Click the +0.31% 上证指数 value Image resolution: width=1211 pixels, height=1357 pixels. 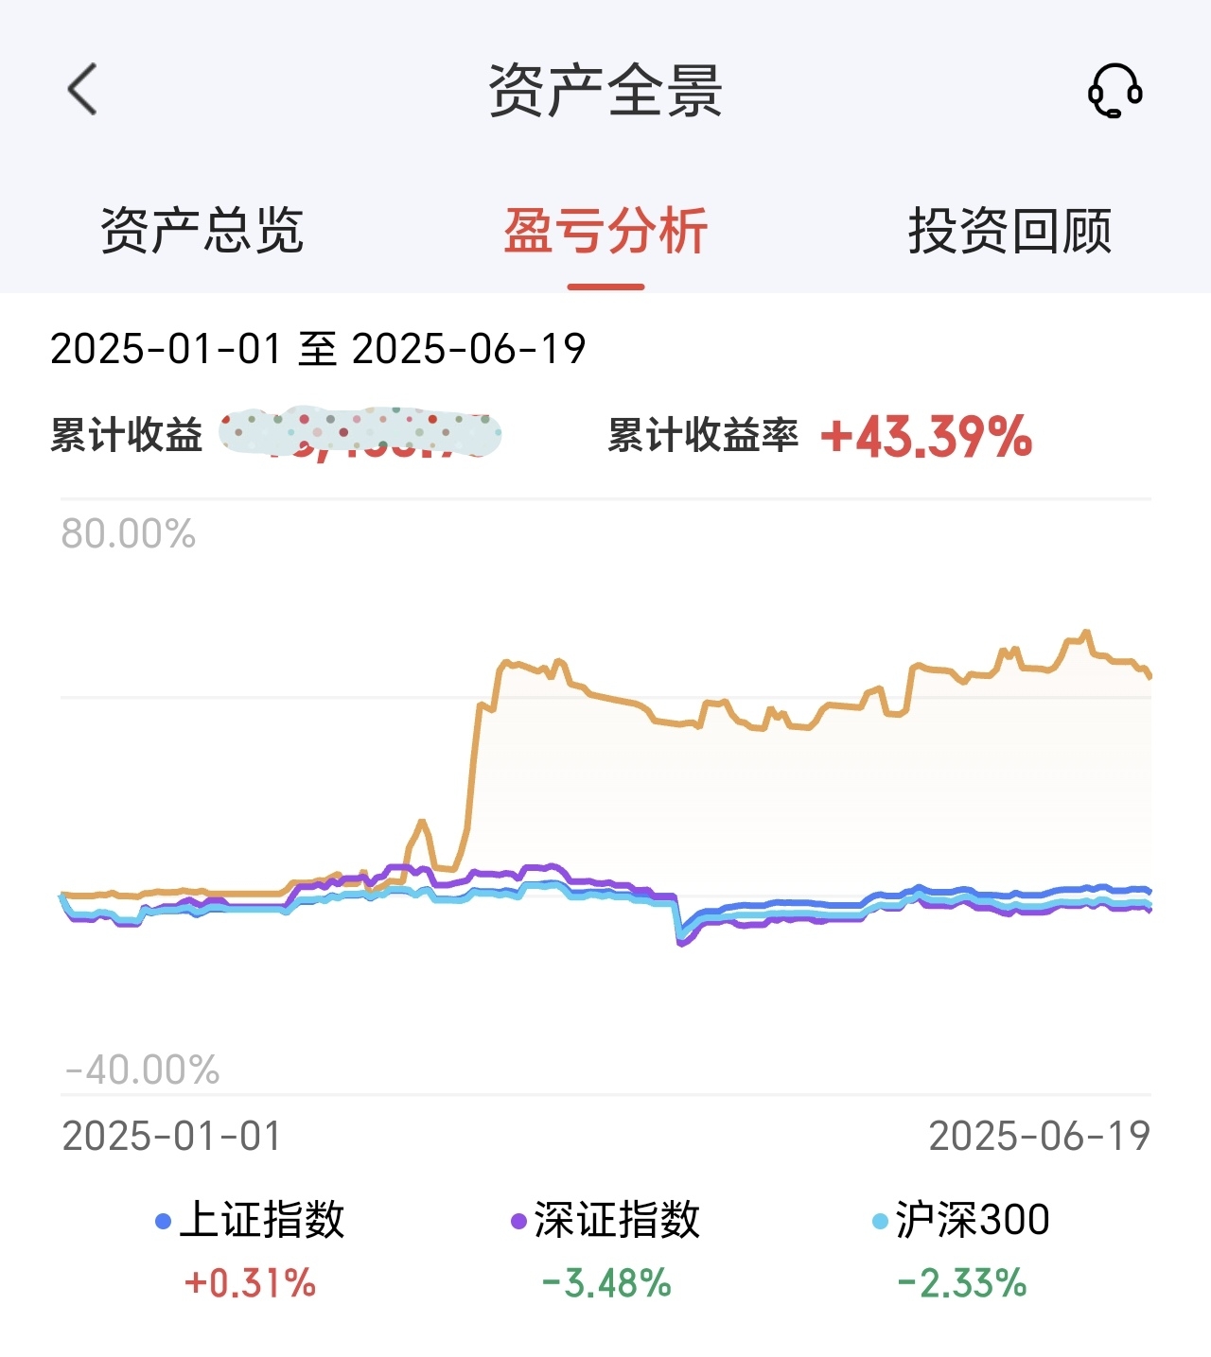coord(250,1283)
